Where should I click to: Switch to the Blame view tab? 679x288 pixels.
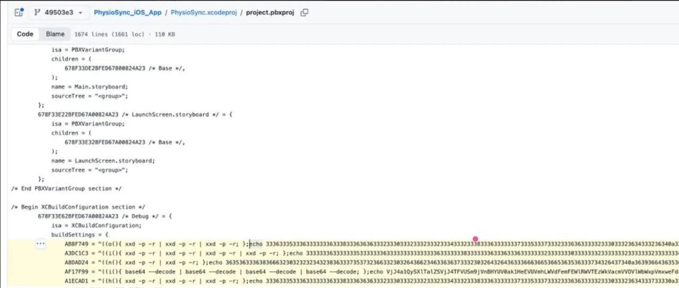click(55, 34)
